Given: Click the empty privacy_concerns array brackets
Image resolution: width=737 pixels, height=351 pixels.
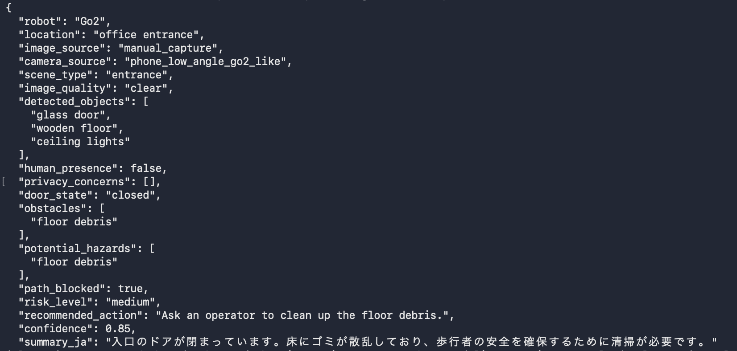Looking at the screenshot, I should 149,182.
